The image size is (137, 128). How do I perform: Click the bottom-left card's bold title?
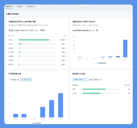click(15, 74)
